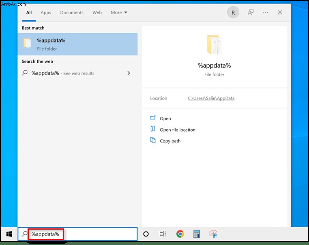Switch to the Documents tab

(x=72, y=13)
